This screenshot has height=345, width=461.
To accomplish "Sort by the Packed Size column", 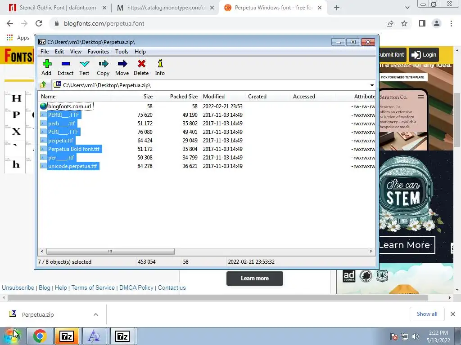I will tap(178, 97).
